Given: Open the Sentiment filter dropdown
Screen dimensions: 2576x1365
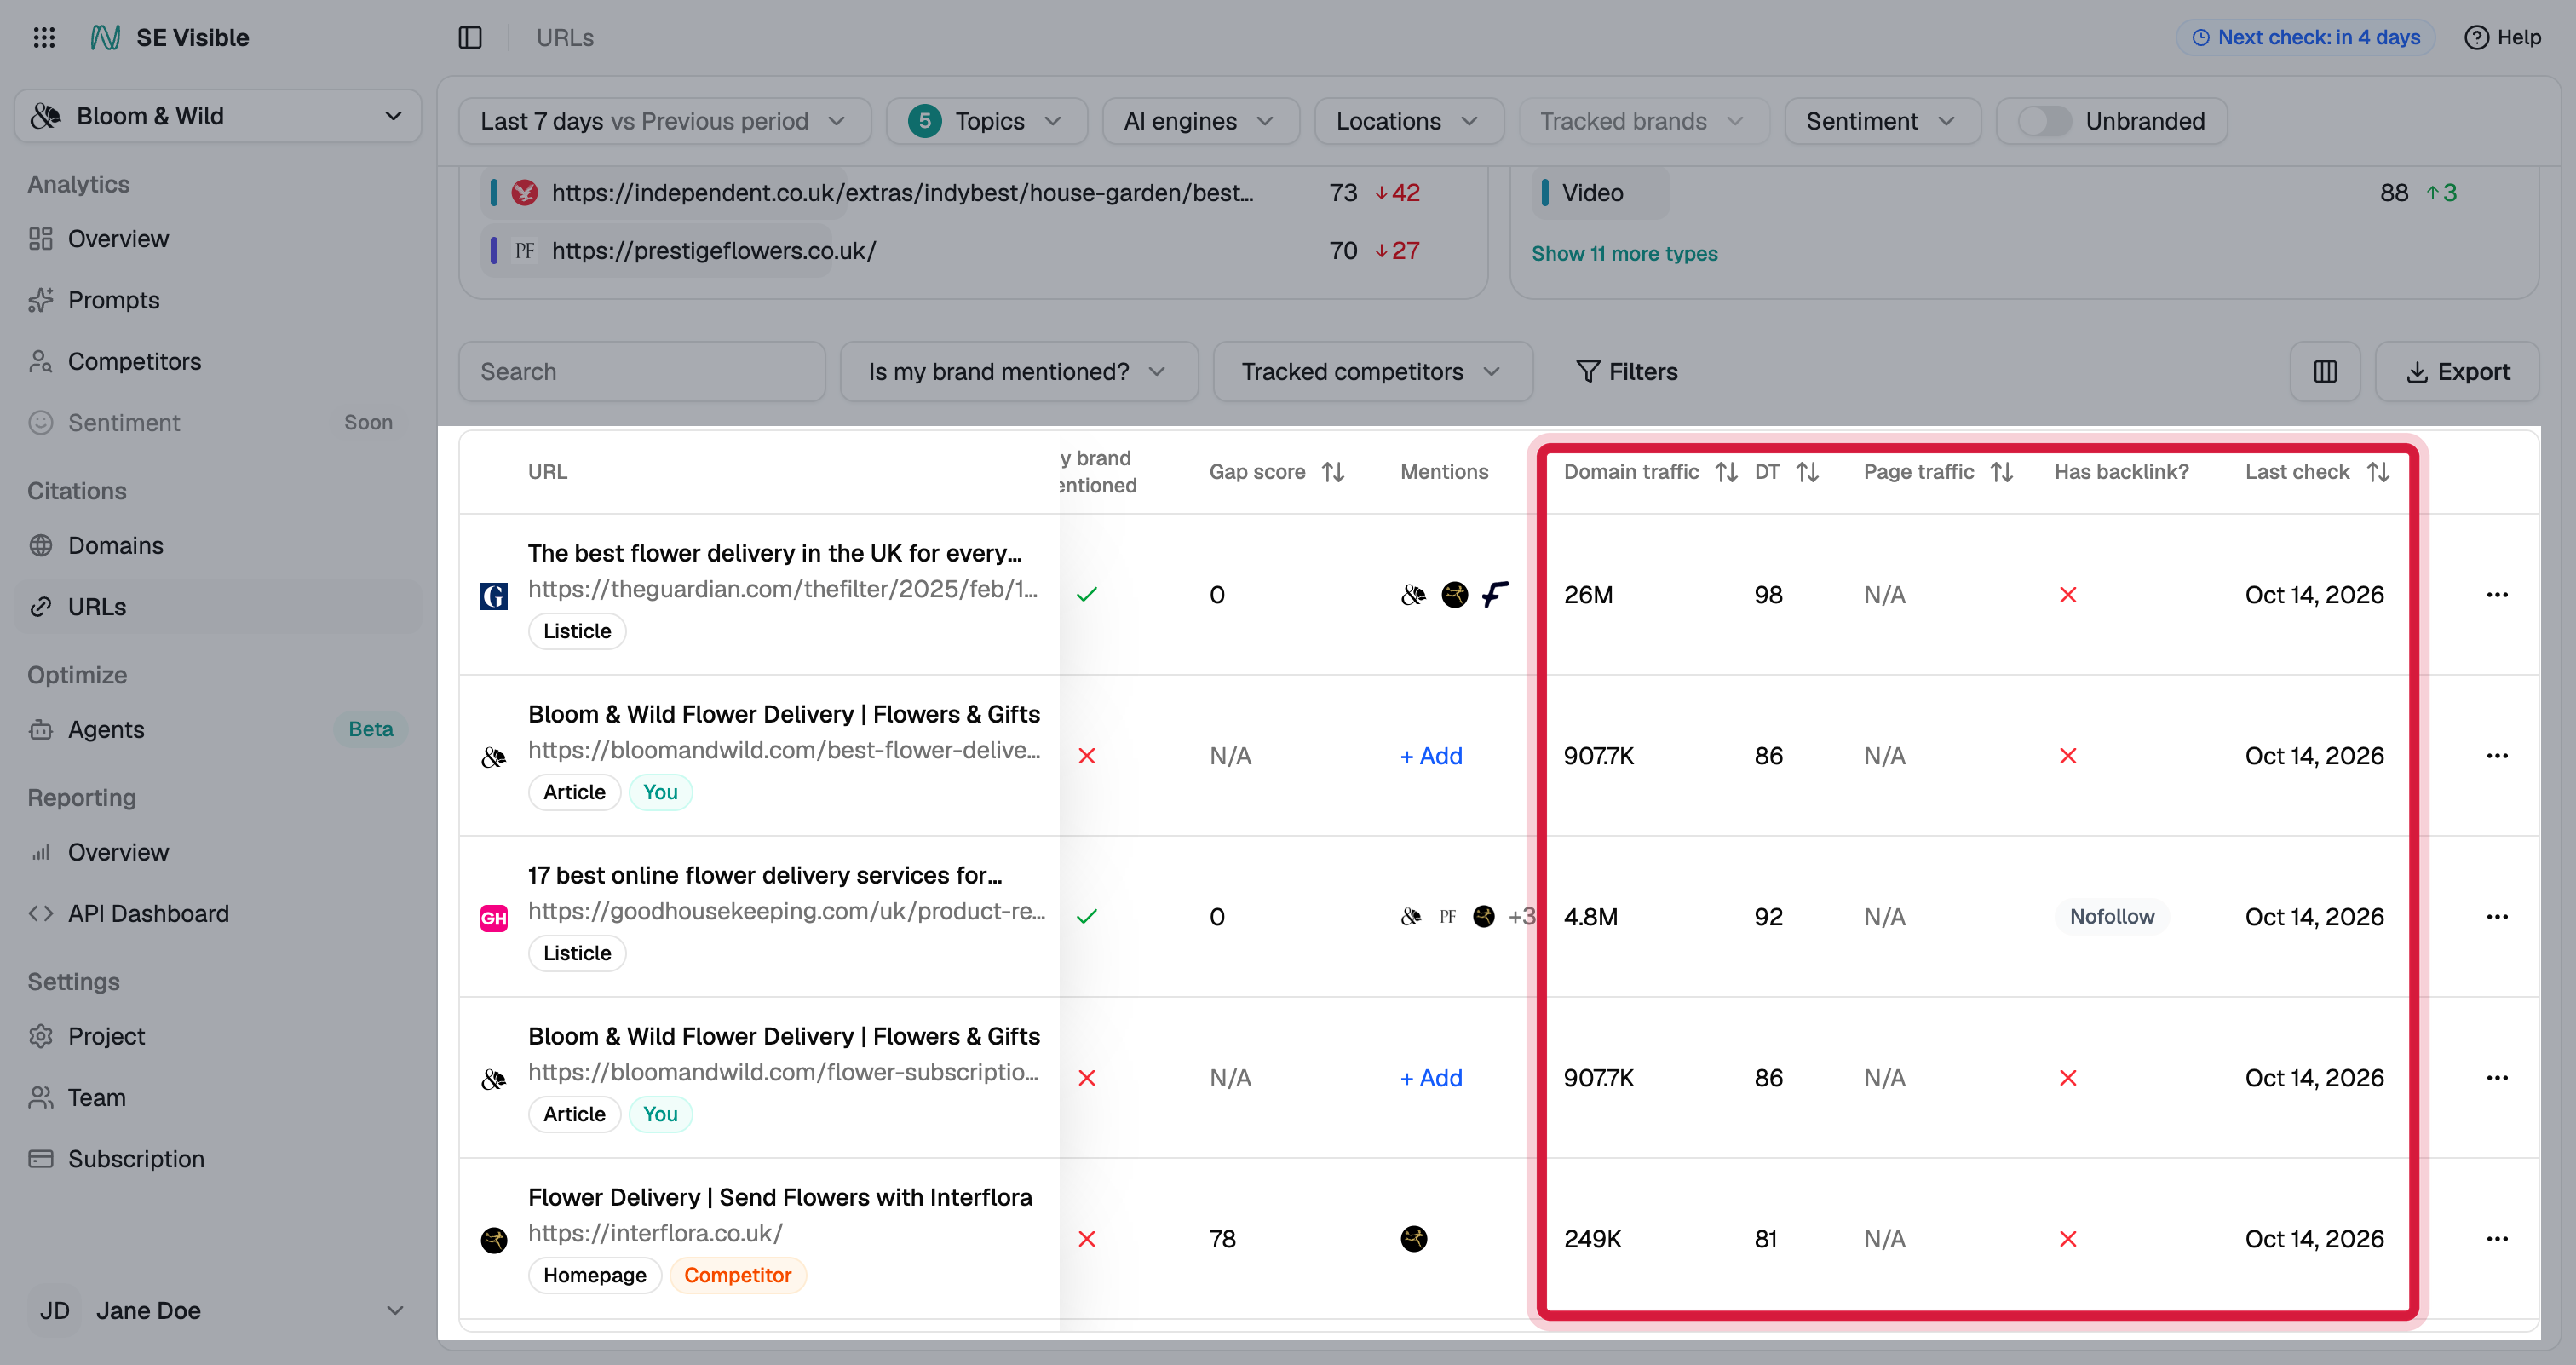Looking at the screenshot, I should [1882, 121].
